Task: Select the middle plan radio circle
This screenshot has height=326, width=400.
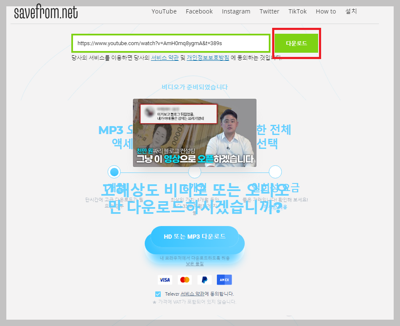Action: (195, 172)
